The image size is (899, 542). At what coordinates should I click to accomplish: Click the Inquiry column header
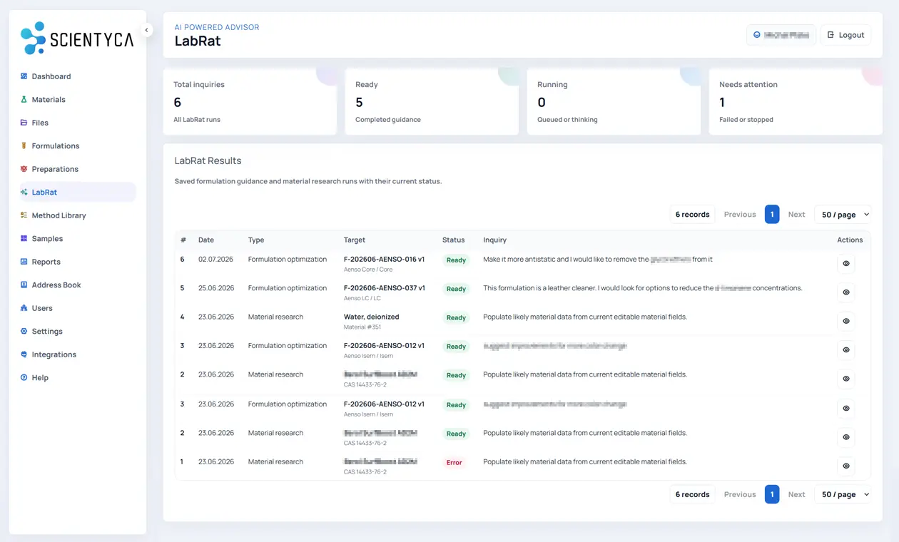coord(494,240)
